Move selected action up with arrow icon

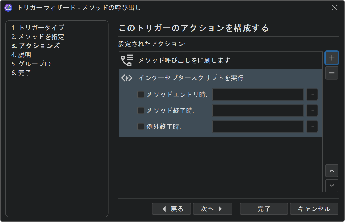point(332,171)
